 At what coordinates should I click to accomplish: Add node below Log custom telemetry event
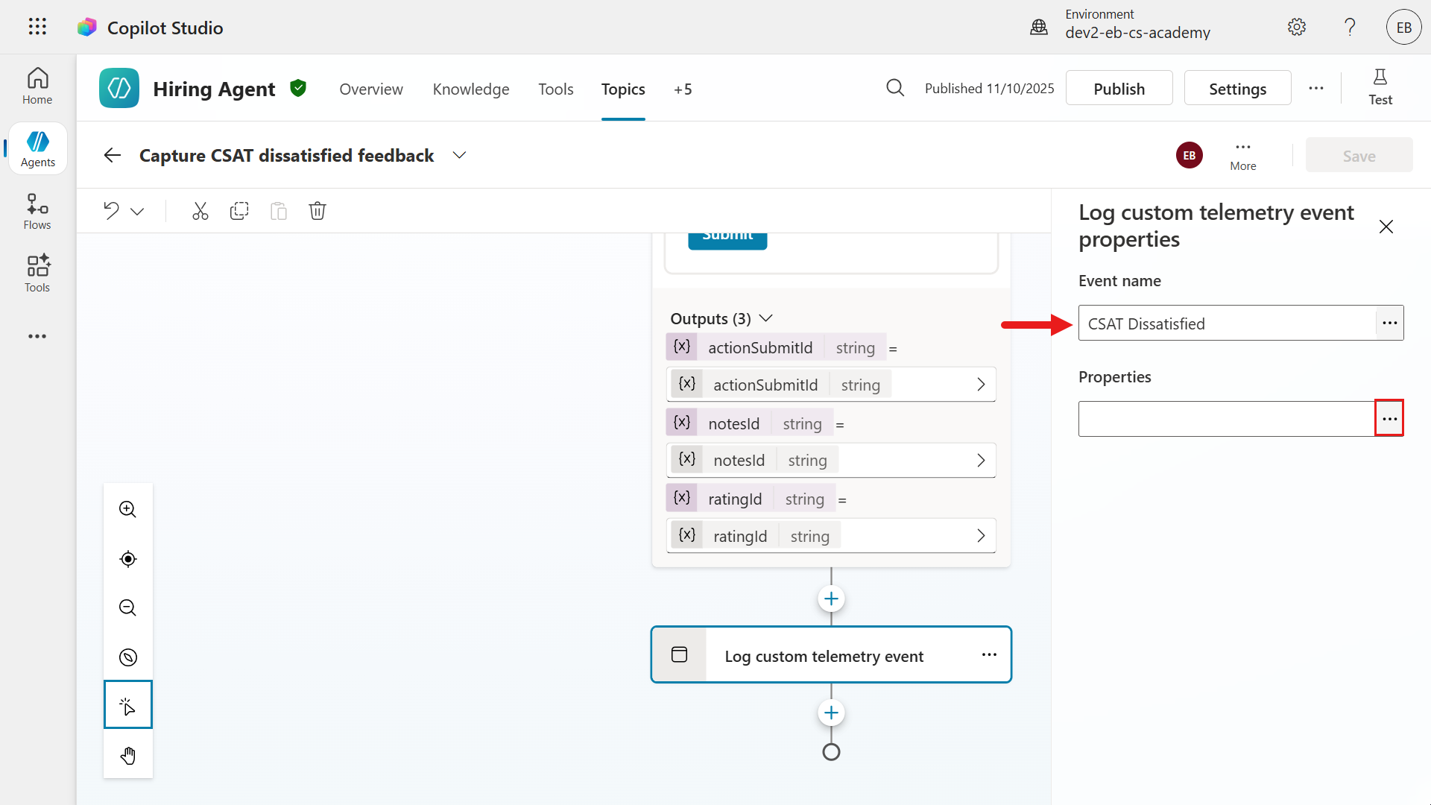pyautogui.click(x=831, y=713)
